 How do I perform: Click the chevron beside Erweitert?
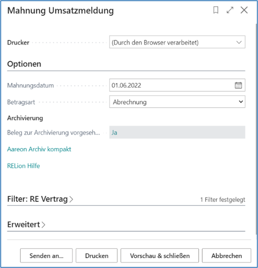(43, 225)
